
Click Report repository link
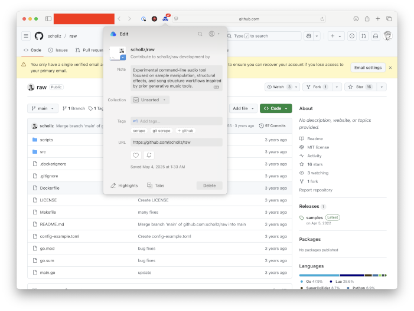point(315,190)
